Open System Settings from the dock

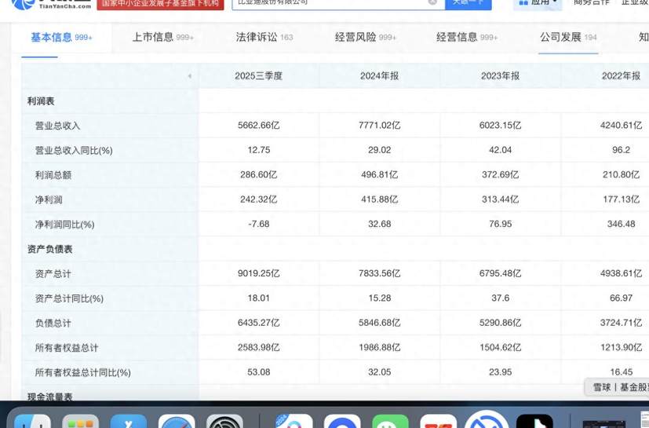pos(224,422)
